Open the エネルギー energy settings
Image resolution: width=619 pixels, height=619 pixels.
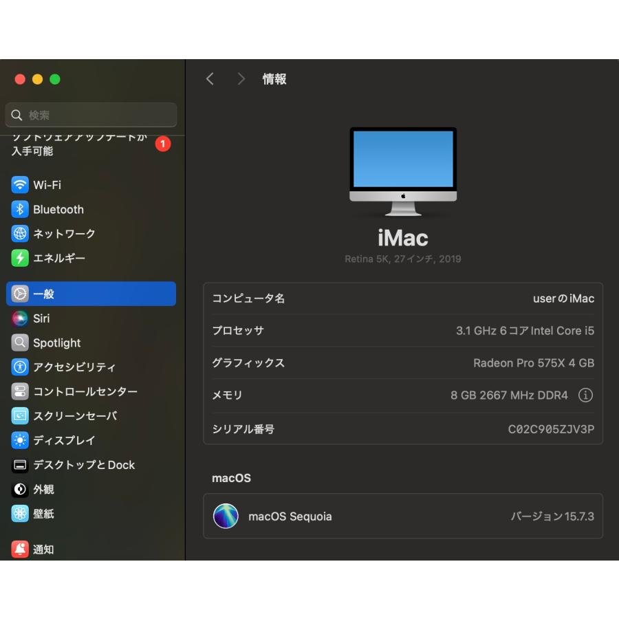pos(91,258)
